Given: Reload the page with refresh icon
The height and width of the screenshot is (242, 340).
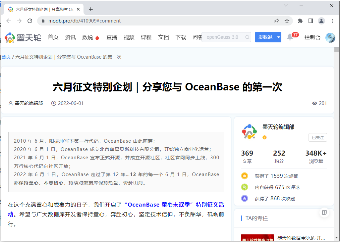Looking at the screenshot, I should (x=30, y=21).
